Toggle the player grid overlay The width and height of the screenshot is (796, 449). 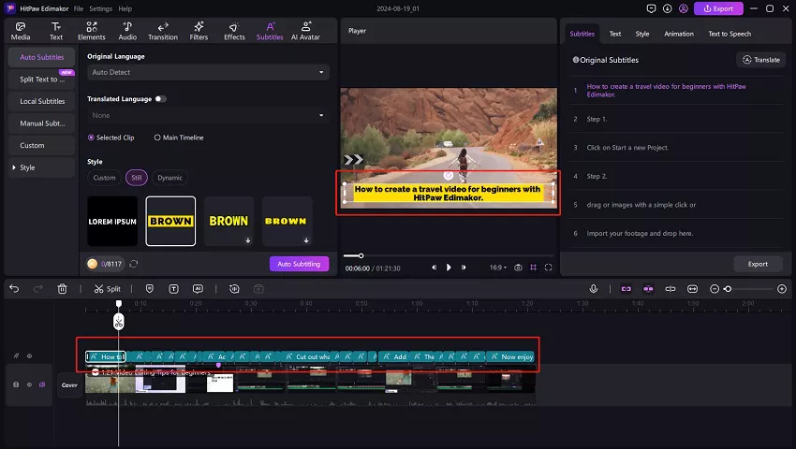click(533, 268)
